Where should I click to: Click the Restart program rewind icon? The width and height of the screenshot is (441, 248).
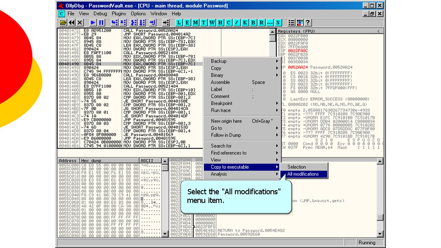point(72,23)
